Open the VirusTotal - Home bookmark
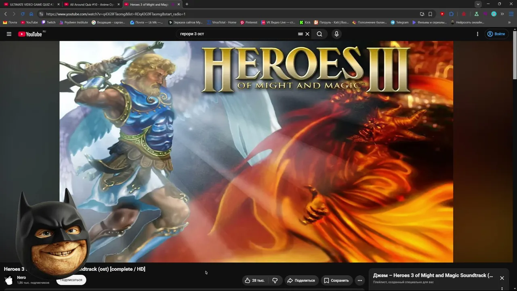This screenshot has width=517, height=291. [x=221, y=22]
